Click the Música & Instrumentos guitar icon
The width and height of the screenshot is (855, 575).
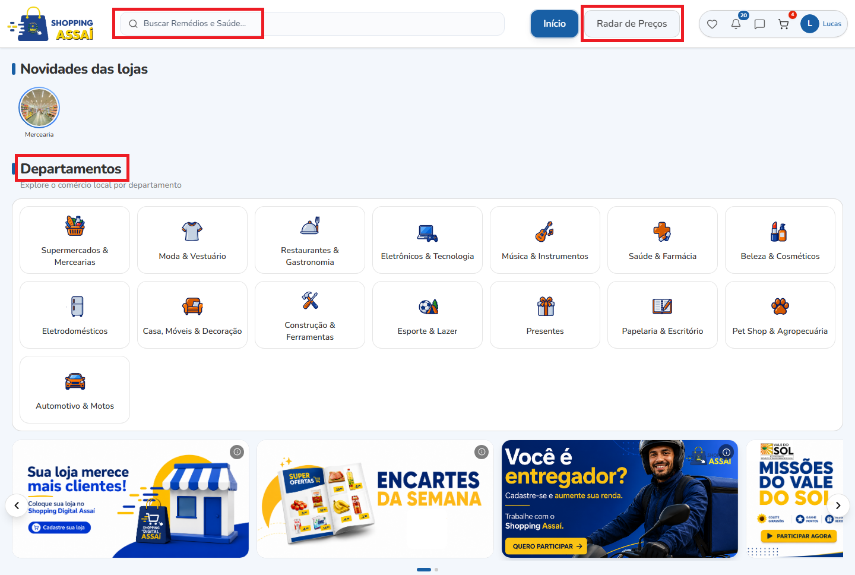tap(545, 232)
